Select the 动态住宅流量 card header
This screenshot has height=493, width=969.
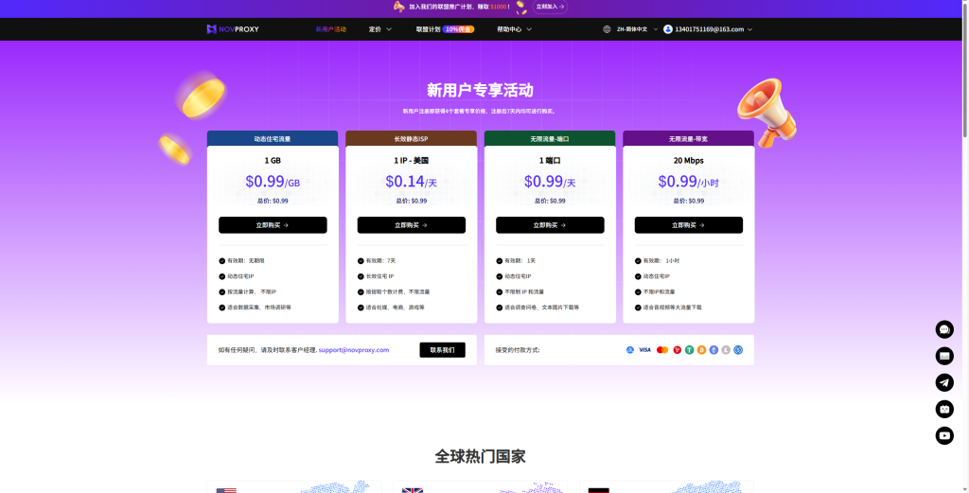pyautogui.click(x=273, y=138)
